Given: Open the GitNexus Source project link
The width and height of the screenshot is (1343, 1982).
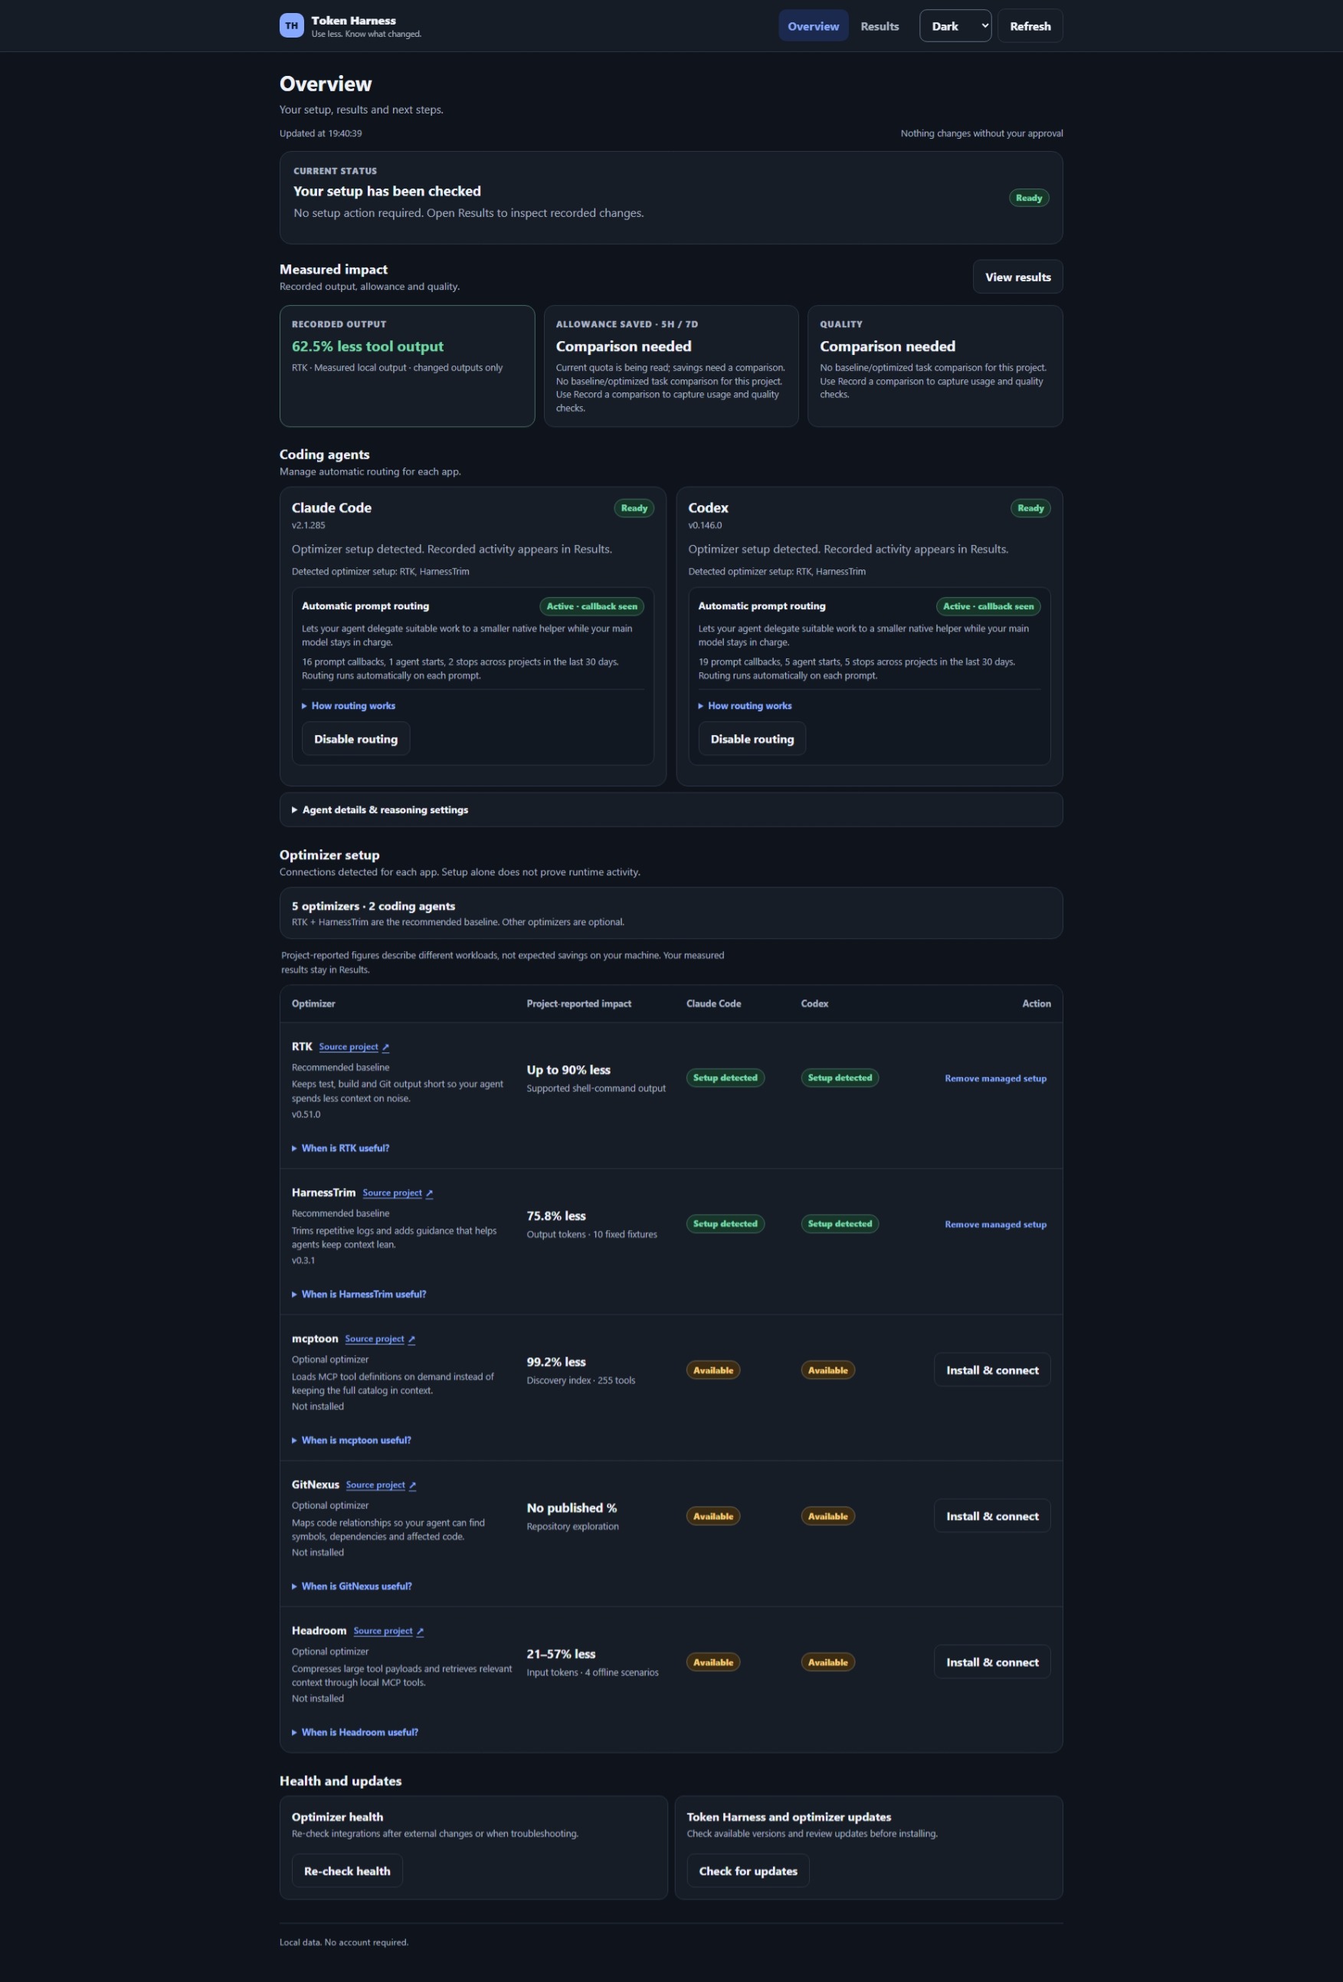Looking at the screenshot, I should [382, 1485].
